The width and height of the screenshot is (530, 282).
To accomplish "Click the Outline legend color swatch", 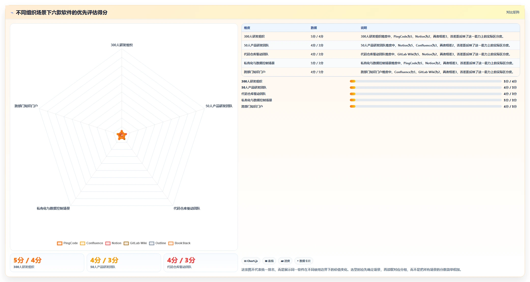I will point(152,243).
